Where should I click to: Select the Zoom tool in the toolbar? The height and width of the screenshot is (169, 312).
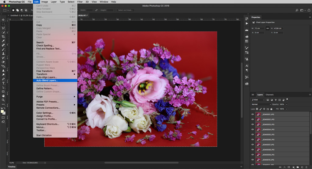[x=3, y=100]
